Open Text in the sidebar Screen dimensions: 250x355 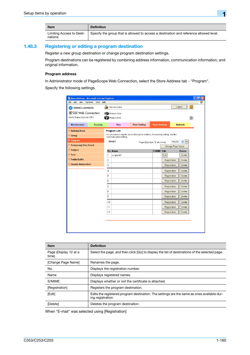tap(86, 155)
